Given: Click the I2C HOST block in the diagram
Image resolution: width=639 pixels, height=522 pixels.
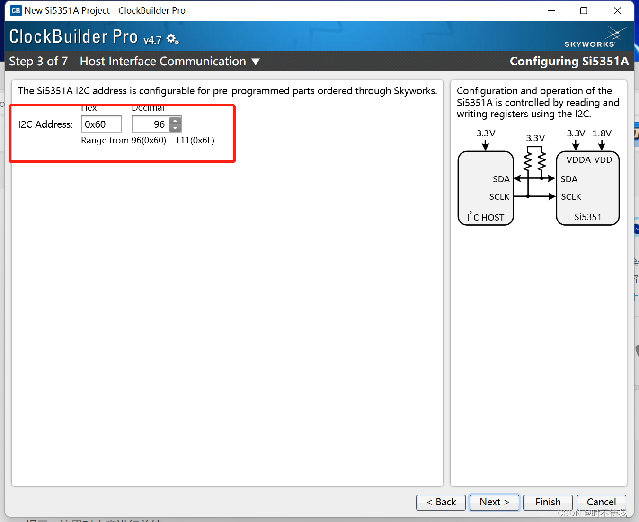Looking at the screenshot, I should [x=486, y=188].
